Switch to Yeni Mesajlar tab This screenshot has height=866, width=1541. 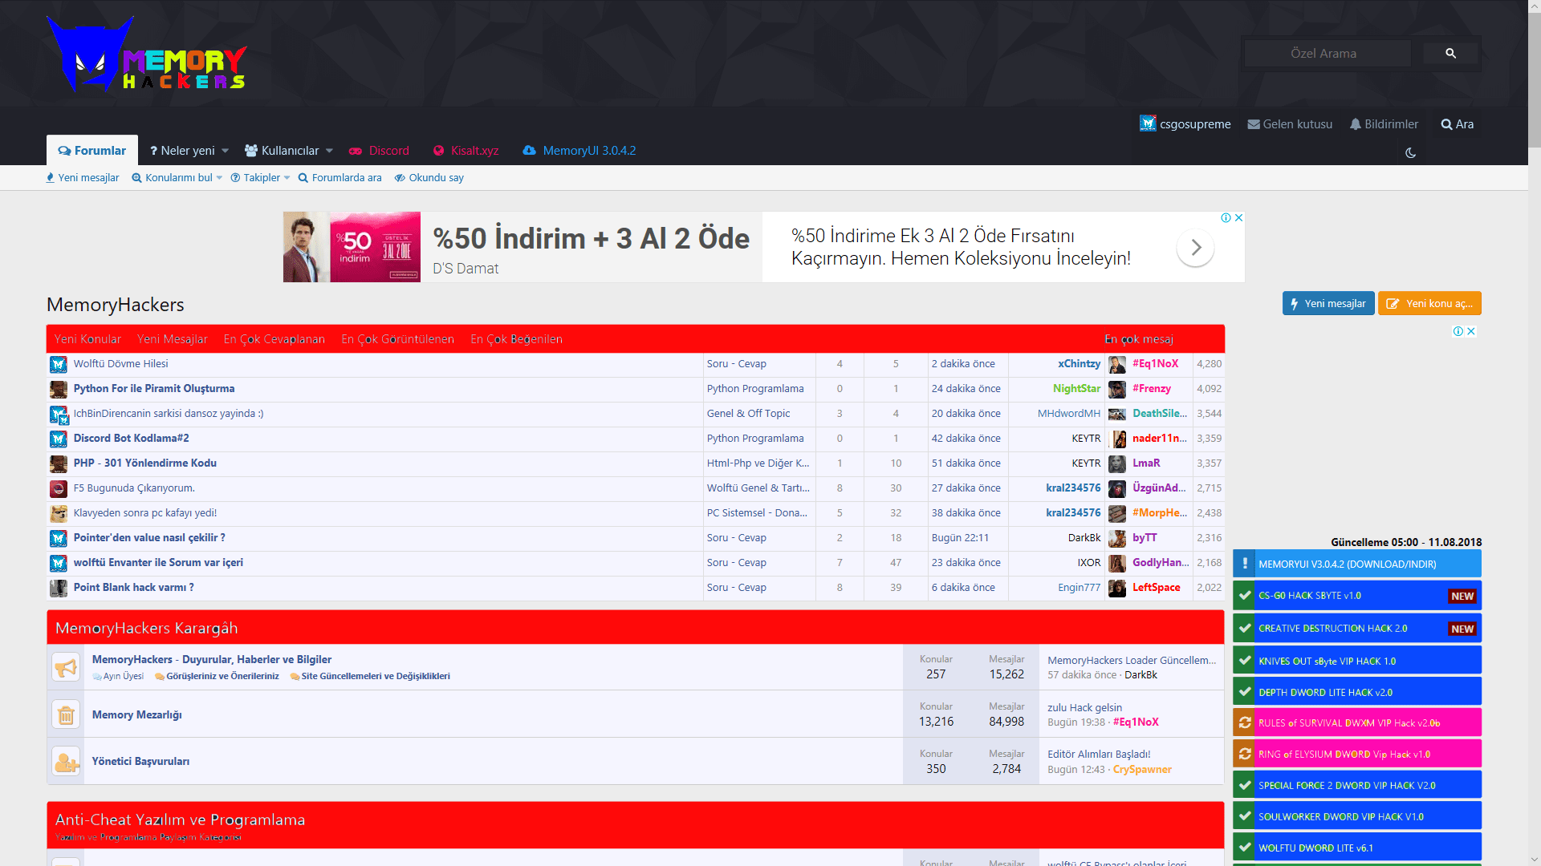coord(173,339)
